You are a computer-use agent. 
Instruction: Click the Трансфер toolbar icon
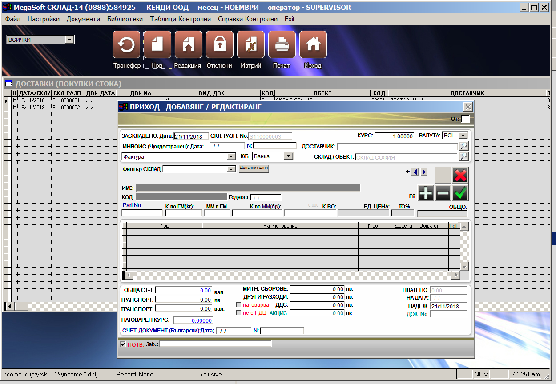[126, 44]
